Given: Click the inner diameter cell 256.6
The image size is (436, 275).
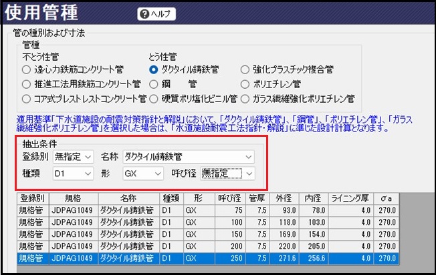Looking at the screenshot, I should pos(314,258).
